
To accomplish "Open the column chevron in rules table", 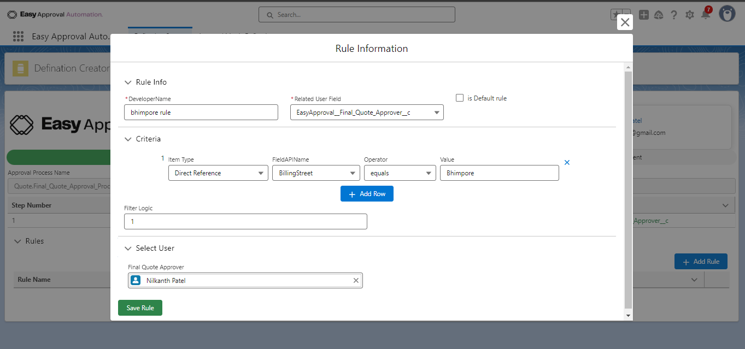I will coord(694,280).
